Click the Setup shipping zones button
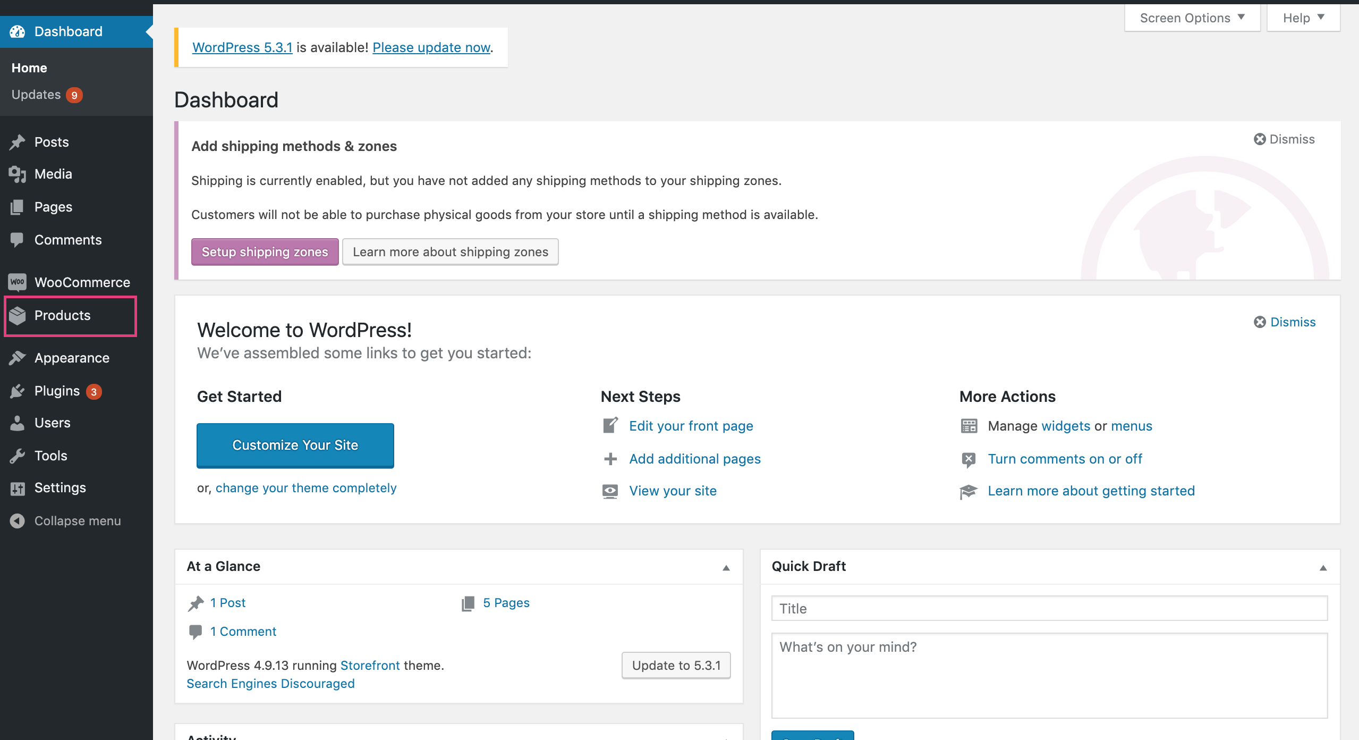The width and height of the screenshot is (1359, 740). 265,251
